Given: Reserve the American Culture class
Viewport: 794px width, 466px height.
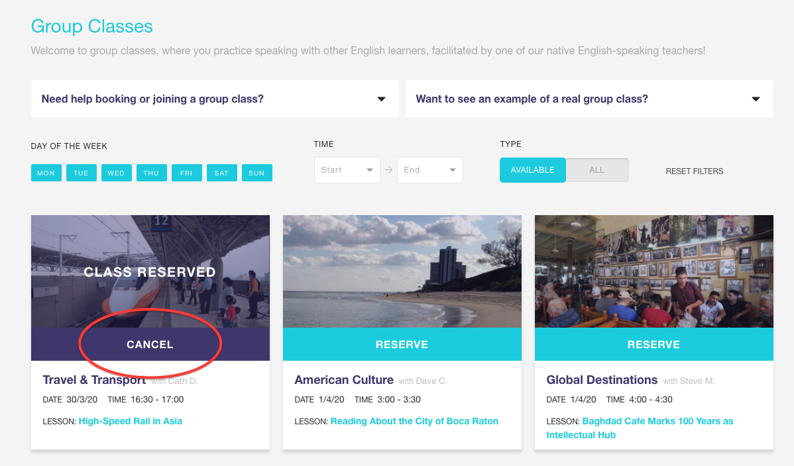Looking at the screenshot, I should pos(402,344).
